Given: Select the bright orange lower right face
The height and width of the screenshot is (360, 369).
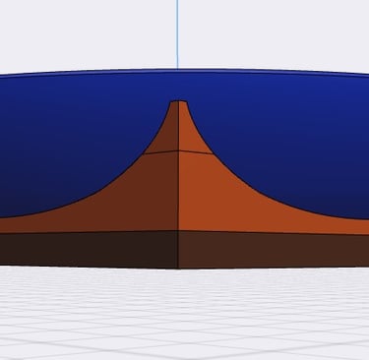Looking at the screenshot, I should tap(229, 204).
